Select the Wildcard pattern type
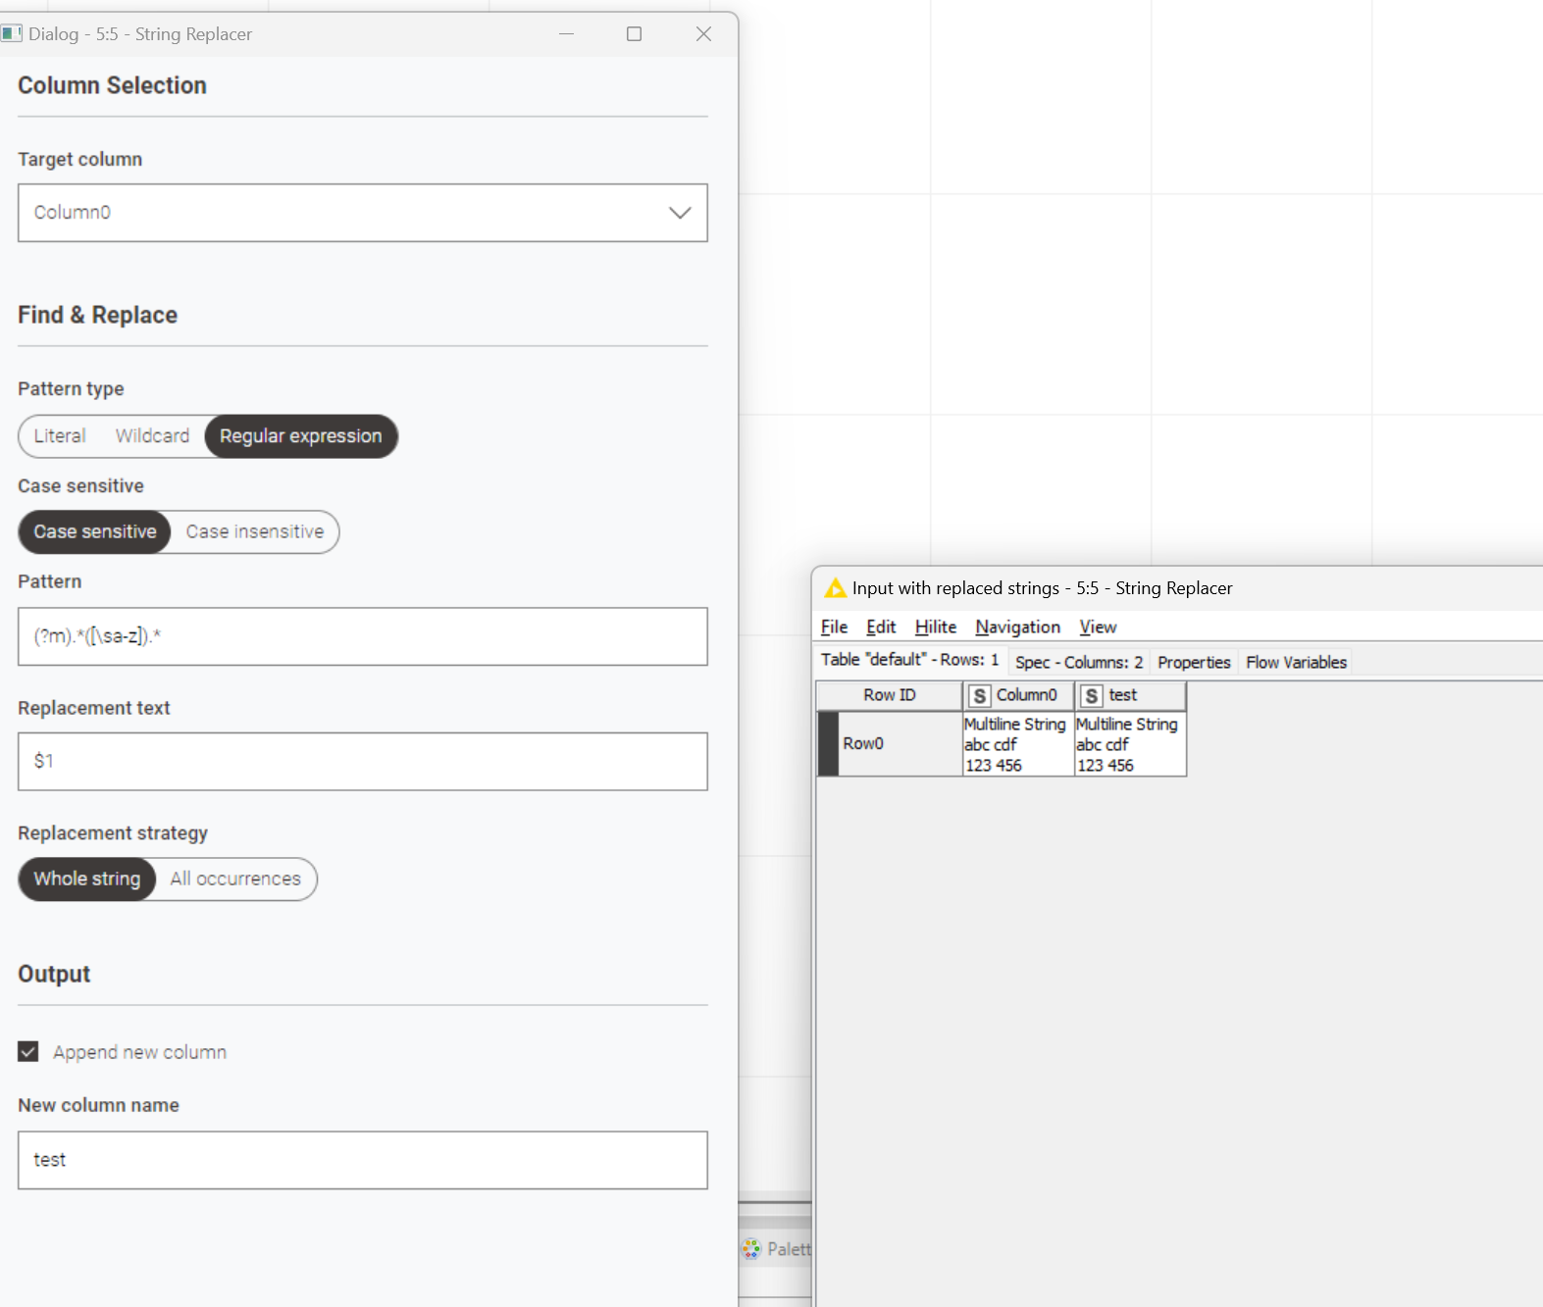This screenshot has width=1543, height=1307. [152, 436]
